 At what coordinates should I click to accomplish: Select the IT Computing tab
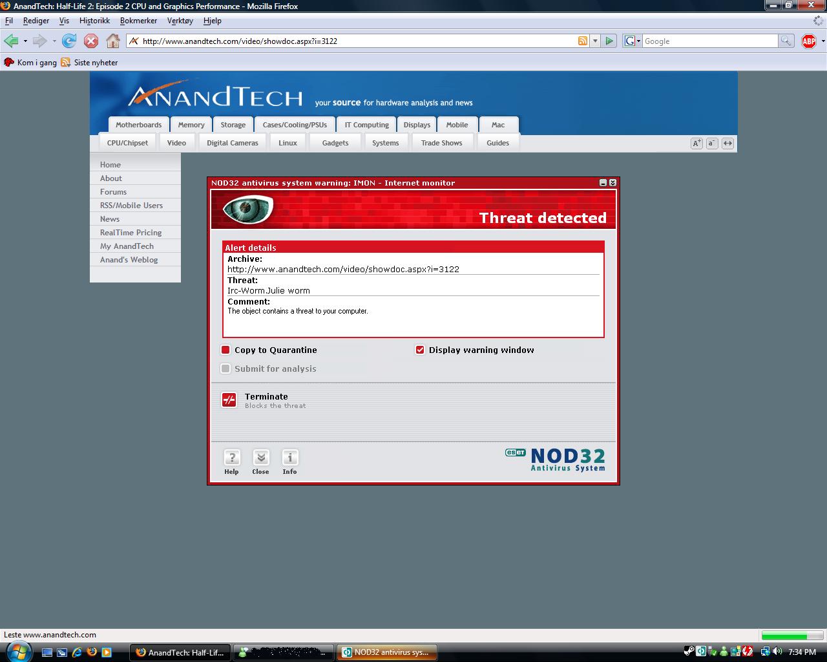click(366, 125)
